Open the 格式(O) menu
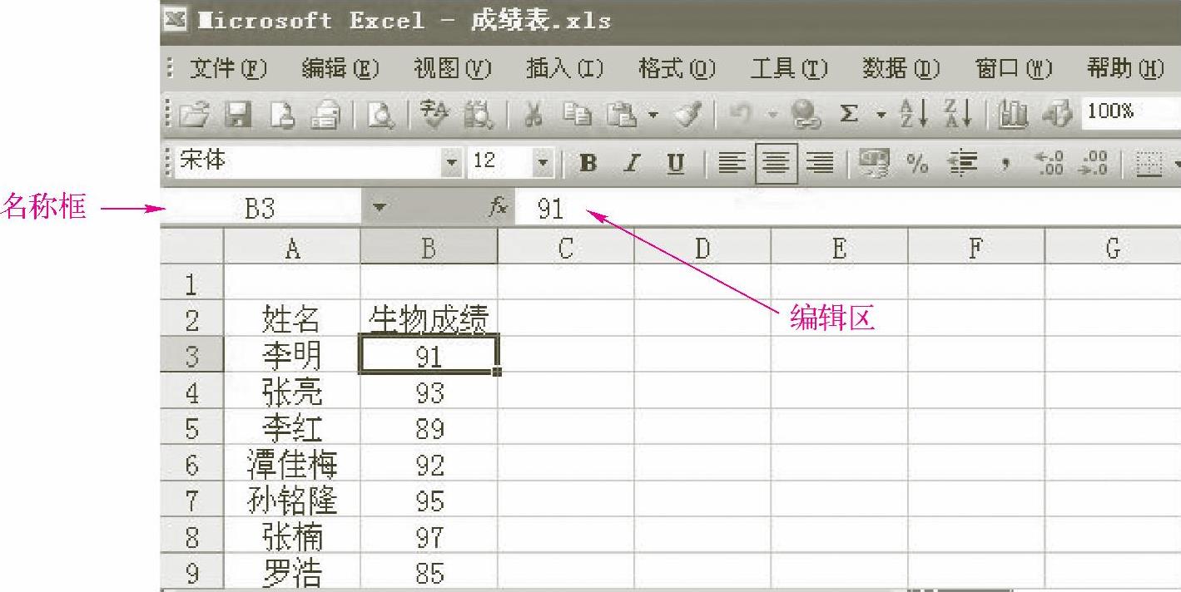 click(677, 68)
